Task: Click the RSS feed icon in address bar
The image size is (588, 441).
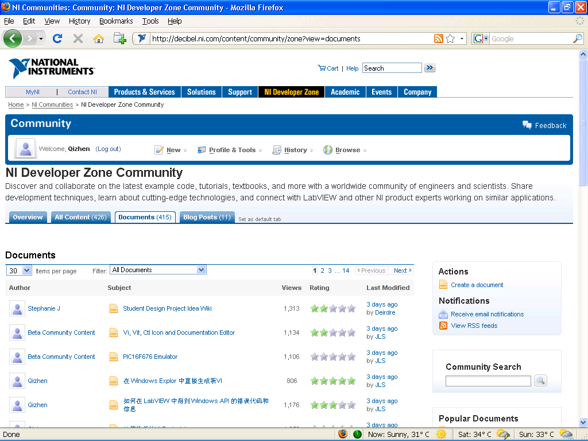Action: 438,38
